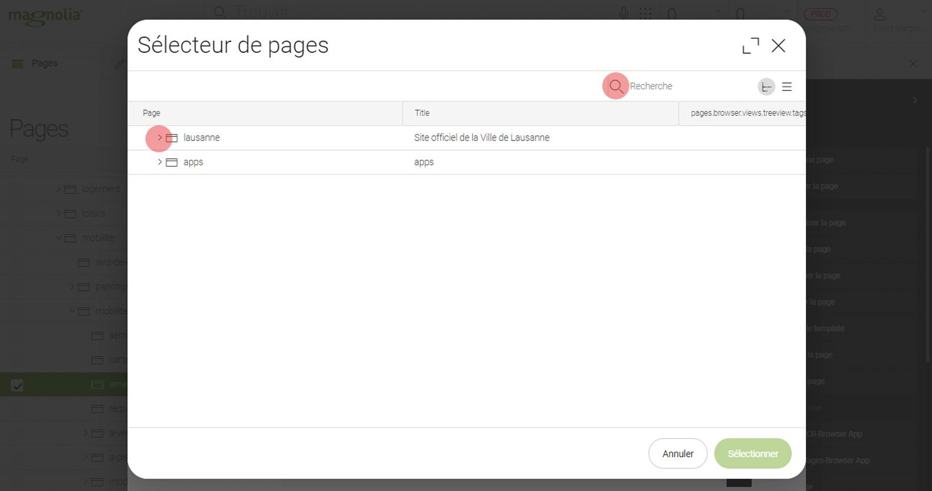The height and width of the screenshot is (491, 932).
Task: Switch to list view in the page selector
Action: (x=787, y=87)
